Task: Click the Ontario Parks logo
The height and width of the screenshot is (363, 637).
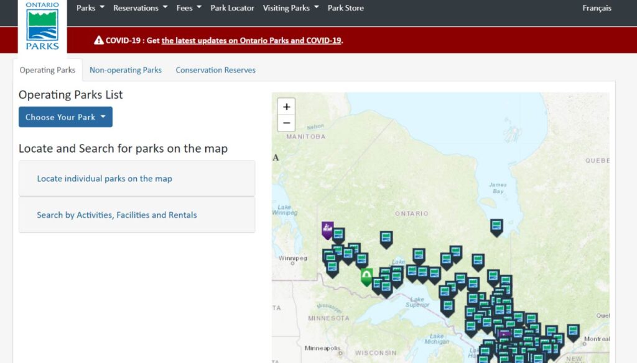Action: (x=42, y=26)
